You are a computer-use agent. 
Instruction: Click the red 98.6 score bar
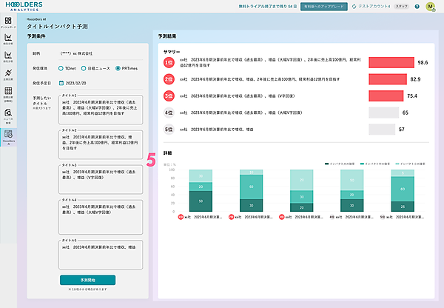[x=391, y=63]
